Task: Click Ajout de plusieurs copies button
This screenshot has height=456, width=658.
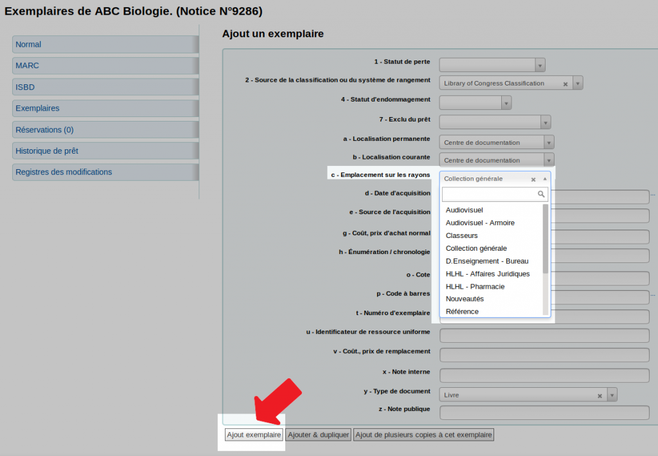Action: (423, 435)
